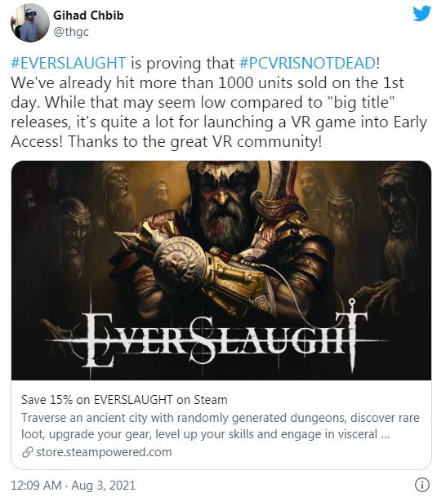Viewport: 437px width, 497px height.
Task: Open the 12:09 AM Aug 3, 2021 timestamp
Action: (x=74, y=486)
